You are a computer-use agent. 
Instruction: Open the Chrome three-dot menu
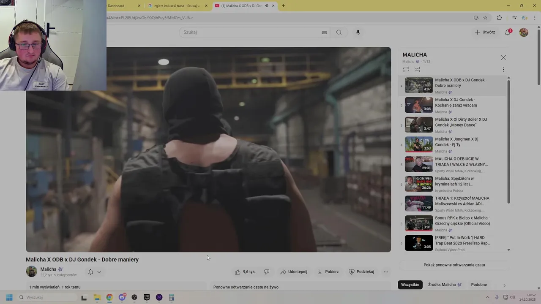(535, 18)
